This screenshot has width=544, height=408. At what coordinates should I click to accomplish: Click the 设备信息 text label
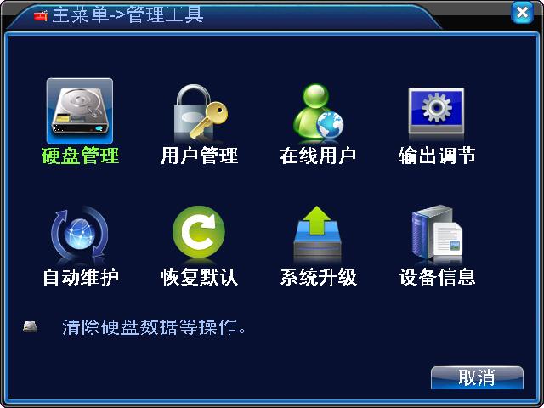click(436, 277)
